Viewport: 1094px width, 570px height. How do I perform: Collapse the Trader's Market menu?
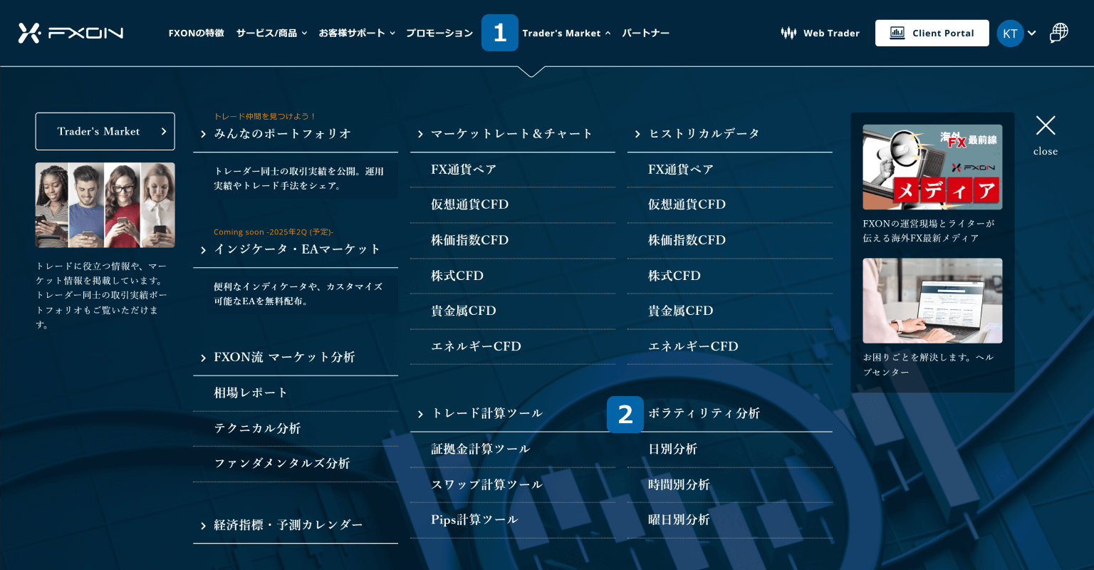566,33
